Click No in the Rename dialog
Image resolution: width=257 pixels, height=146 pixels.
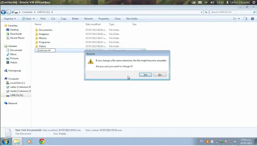(160, 75)
